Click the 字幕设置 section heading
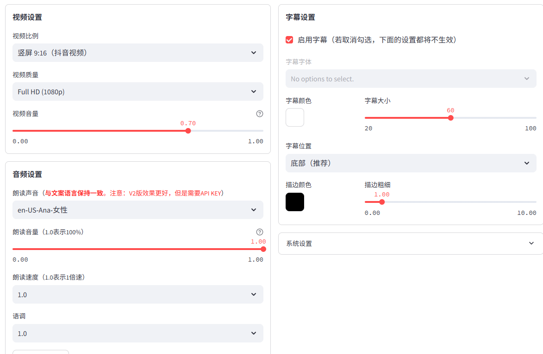This screenshot has width=543, height=354. pyautogui.click(x=300, y=17)
